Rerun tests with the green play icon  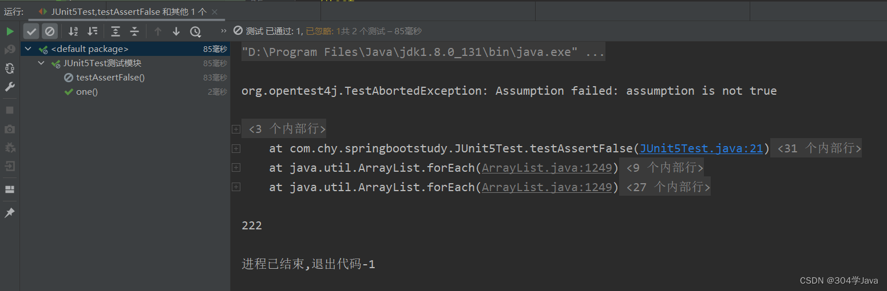coord(10,31)
